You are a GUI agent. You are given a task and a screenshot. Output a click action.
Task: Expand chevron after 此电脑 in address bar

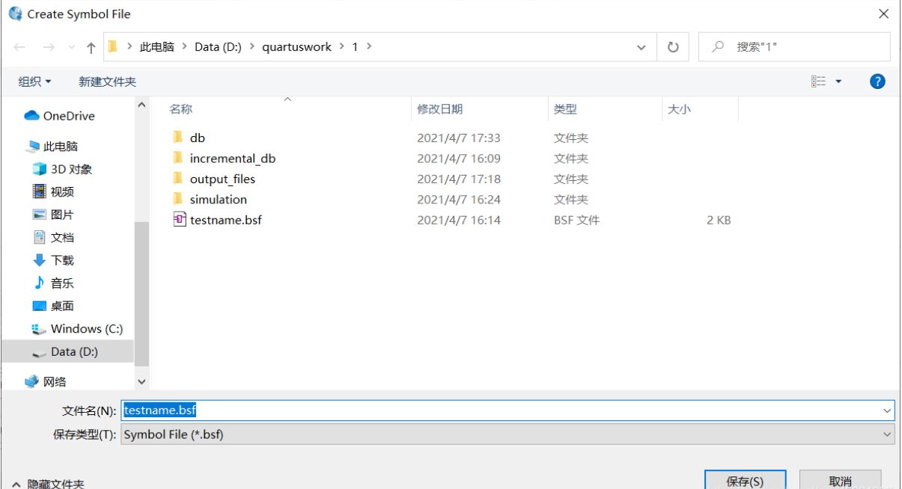click(184, 47)
